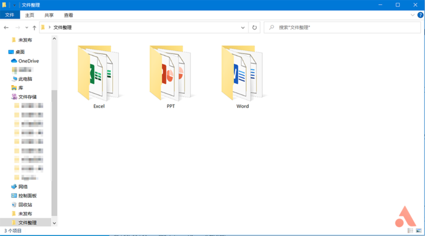Open the 查看 ribbon tab
This screenshot has width=425, height=236.
pyautogui.click(x=68, y=15)
